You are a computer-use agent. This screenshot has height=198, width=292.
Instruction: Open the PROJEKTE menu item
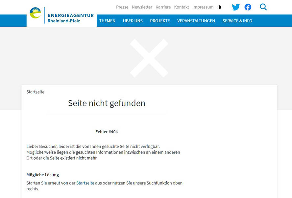coord(160,21)
